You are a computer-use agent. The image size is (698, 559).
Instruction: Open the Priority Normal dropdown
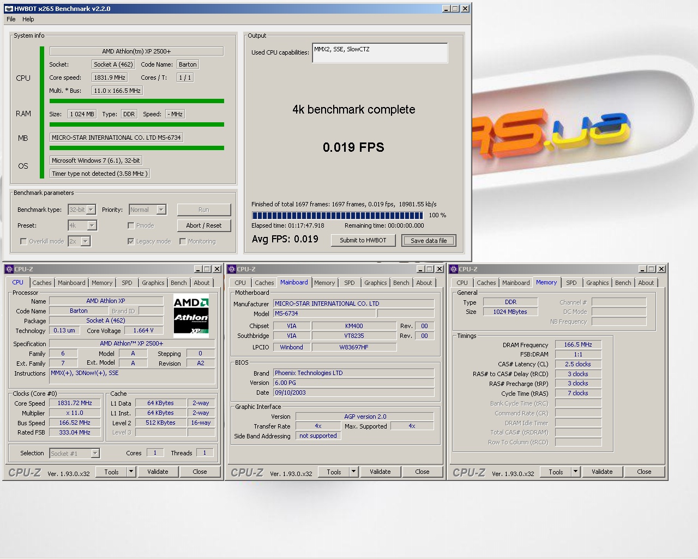pyautogui.click(x=161, y=210)
